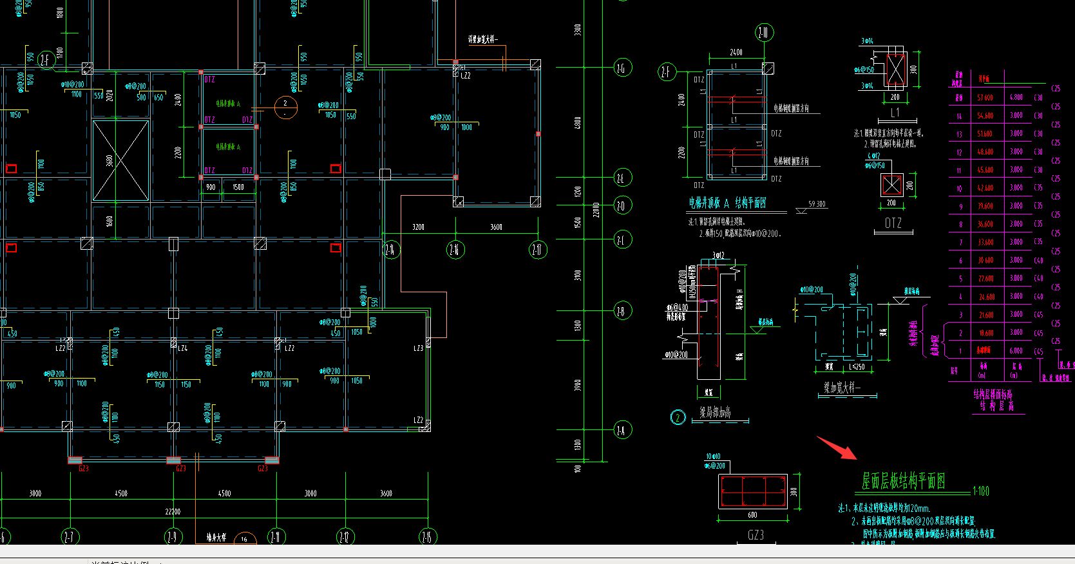Click grid bubble 2-11 at the bottom
Image resolution: width=1075 pixels, height=564 pixels.
pos(276,536)
